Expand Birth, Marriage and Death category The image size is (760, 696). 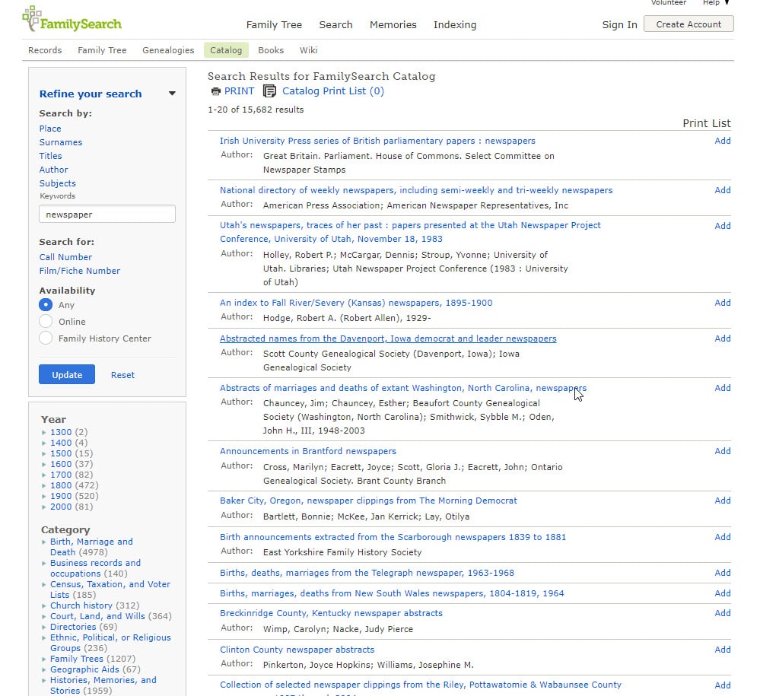click(x=44, y=542)
